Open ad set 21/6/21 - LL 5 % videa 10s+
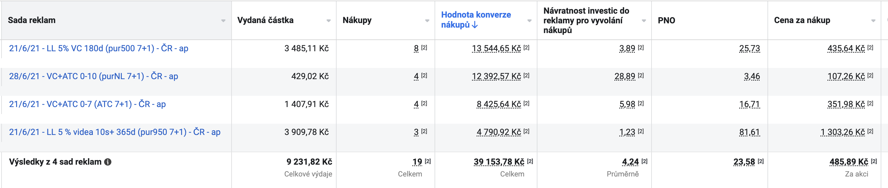Screen dimensions: 888x188 (115, 132)
